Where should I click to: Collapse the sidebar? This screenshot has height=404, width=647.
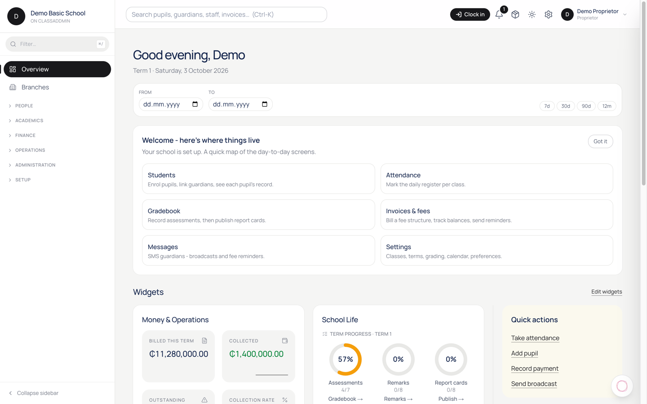tap(34, 393)
